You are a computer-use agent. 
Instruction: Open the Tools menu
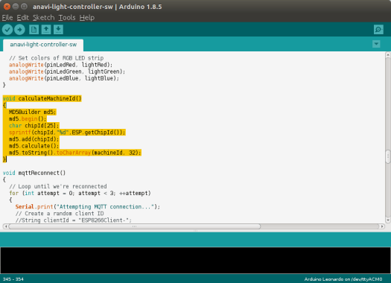(x=67, y=18)
